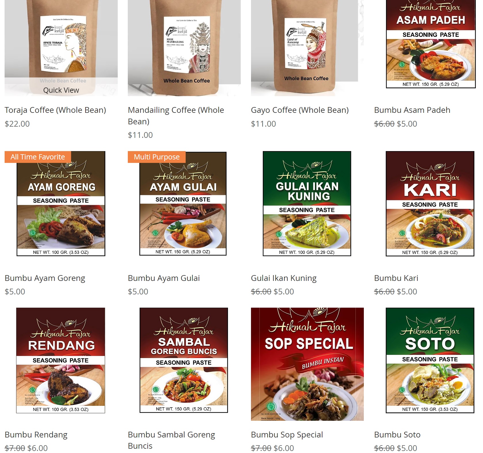The image size is (483, 453).
Task: Select the Kari seasoning paste image
Action: tap(430, 203)
